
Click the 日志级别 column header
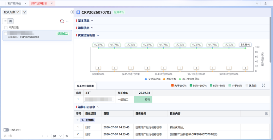(x=92, y=114)
